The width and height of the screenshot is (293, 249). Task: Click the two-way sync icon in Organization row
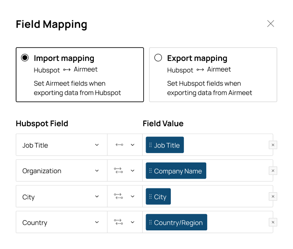point(119,170)
